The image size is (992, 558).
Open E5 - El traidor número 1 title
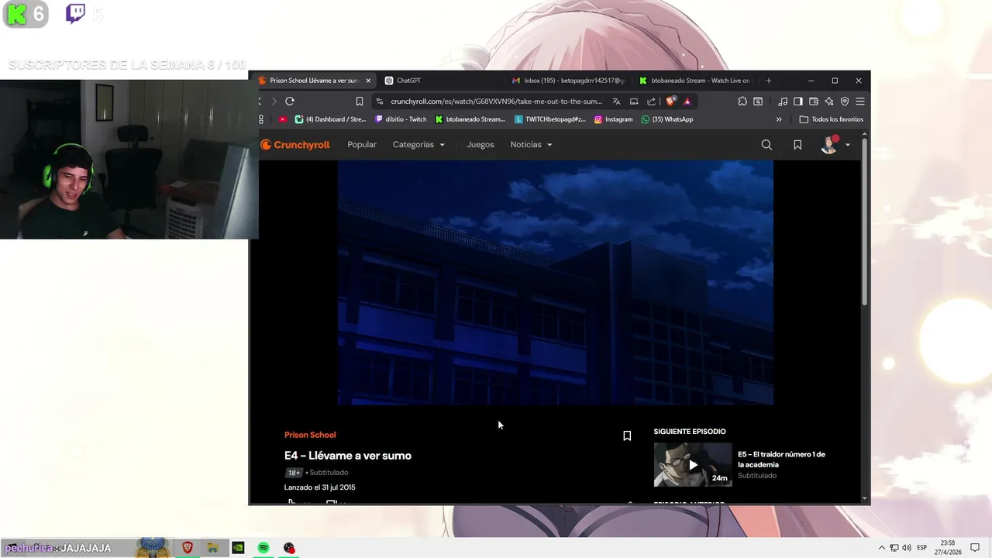781,460
